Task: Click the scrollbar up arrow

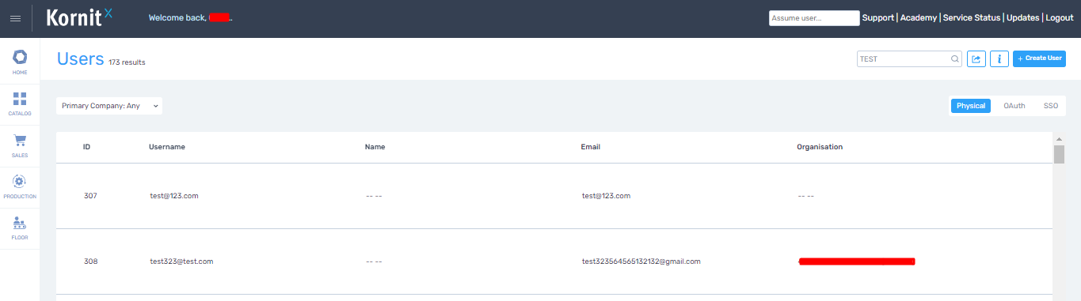Action: coord(1059,139)
